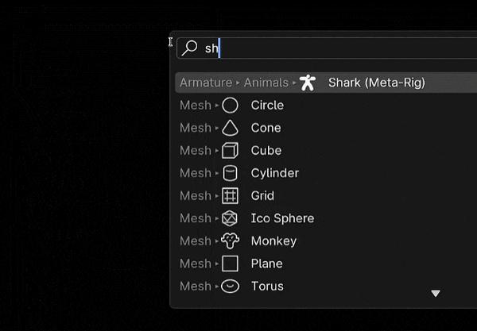The height and width of the screenshot is (331, 477).
Task: Expand more results with the down arrow
Action: coord(436,294)
